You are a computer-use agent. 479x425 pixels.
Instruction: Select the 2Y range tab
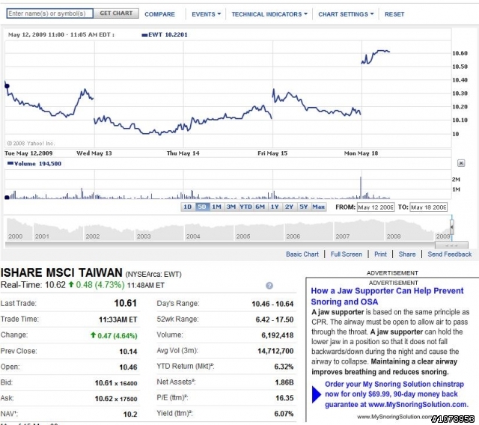[289, 207]
